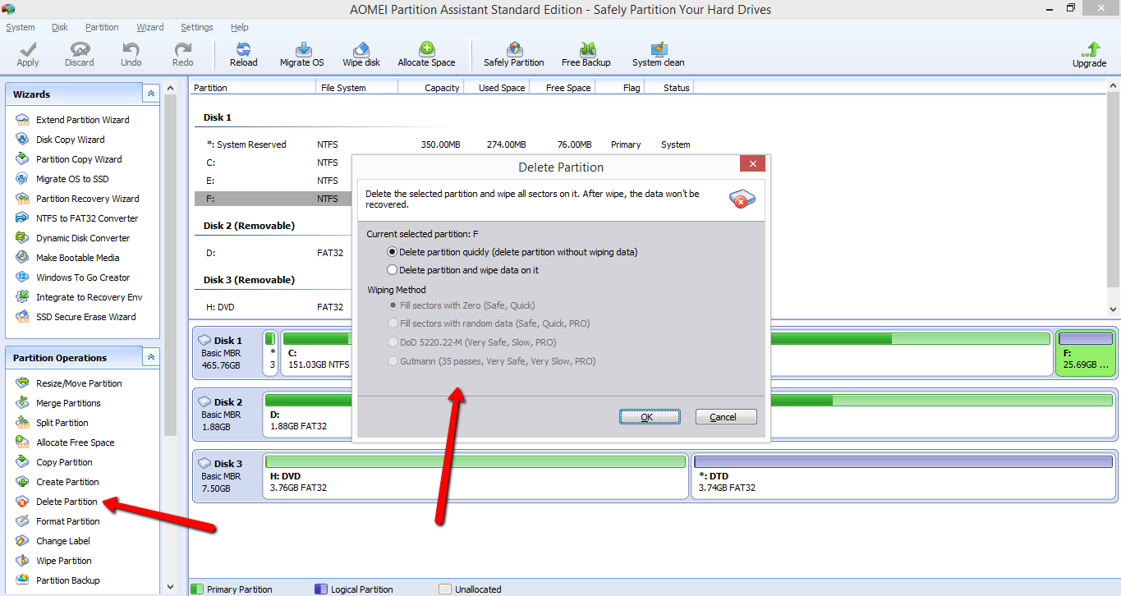Open Safely Partition from the toolbar
Screen dimensions: 1121x596
514,54
